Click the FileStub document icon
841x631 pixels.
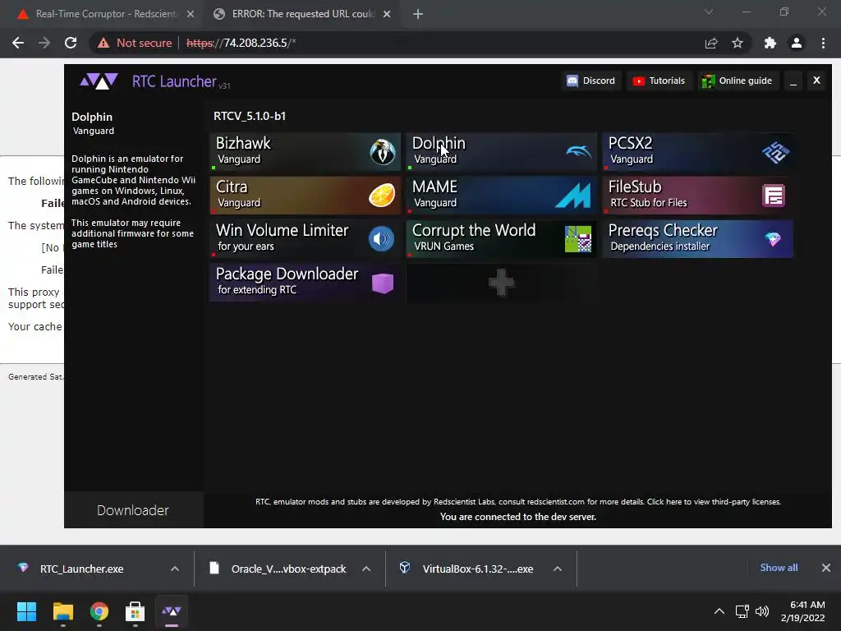point(774,196)
